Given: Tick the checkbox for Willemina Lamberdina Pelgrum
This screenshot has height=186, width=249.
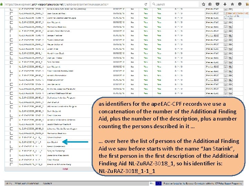Looking at the screenshot, I should [x=11, y=106].
